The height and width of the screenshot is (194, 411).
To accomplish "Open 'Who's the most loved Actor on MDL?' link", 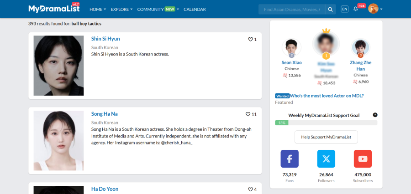I will coord(327,96).
